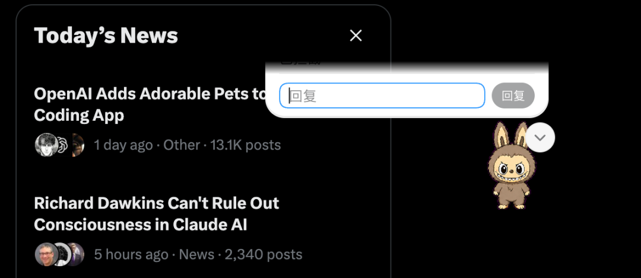Viewport: 641px width, 278px height.
Task: Select the suit-and-tie avatar on the Dawkins story
Action: tap(77, 254)
